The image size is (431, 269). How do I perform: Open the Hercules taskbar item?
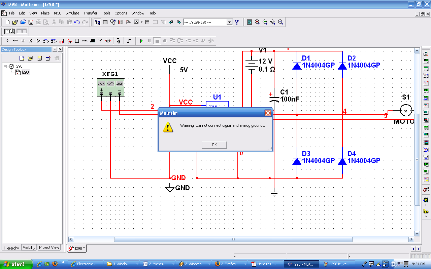[266, 264]
